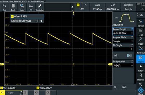Image resolution: width=145 pixels, height=95 pixels.
Task: Select the C1 trigger source badge
Action: (x=78, y=5)
